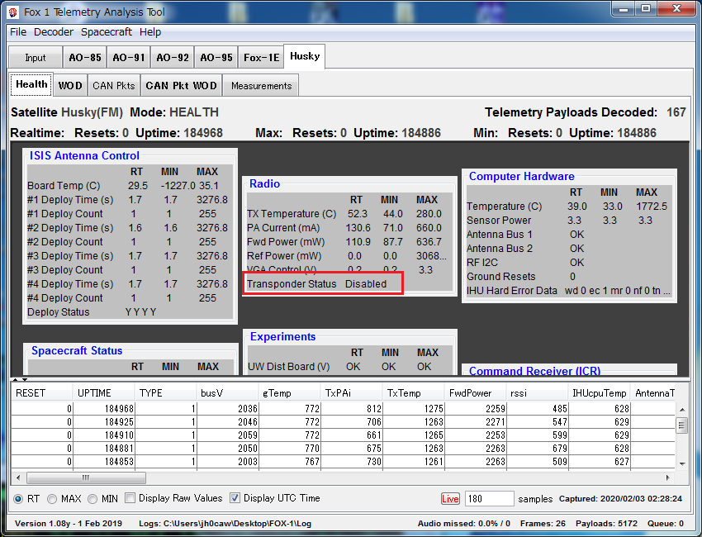Click the table's horizontal scroll right arrow
Image resolution: width=702 pixels, height=537 pixels.
click(x=667, y=478)
